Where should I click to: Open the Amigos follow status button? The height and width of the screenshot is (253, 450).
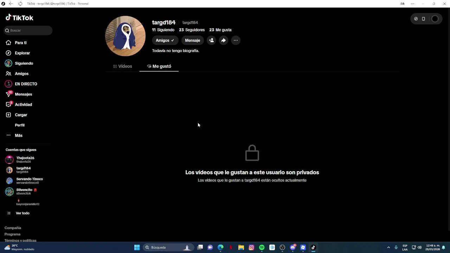pyautogui.click(x=165, y=40)
